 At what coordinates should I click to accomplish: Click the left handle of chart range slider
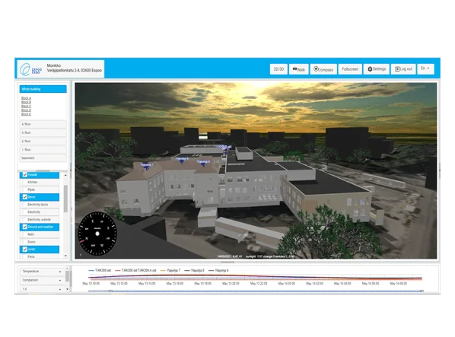coord(110,291)
